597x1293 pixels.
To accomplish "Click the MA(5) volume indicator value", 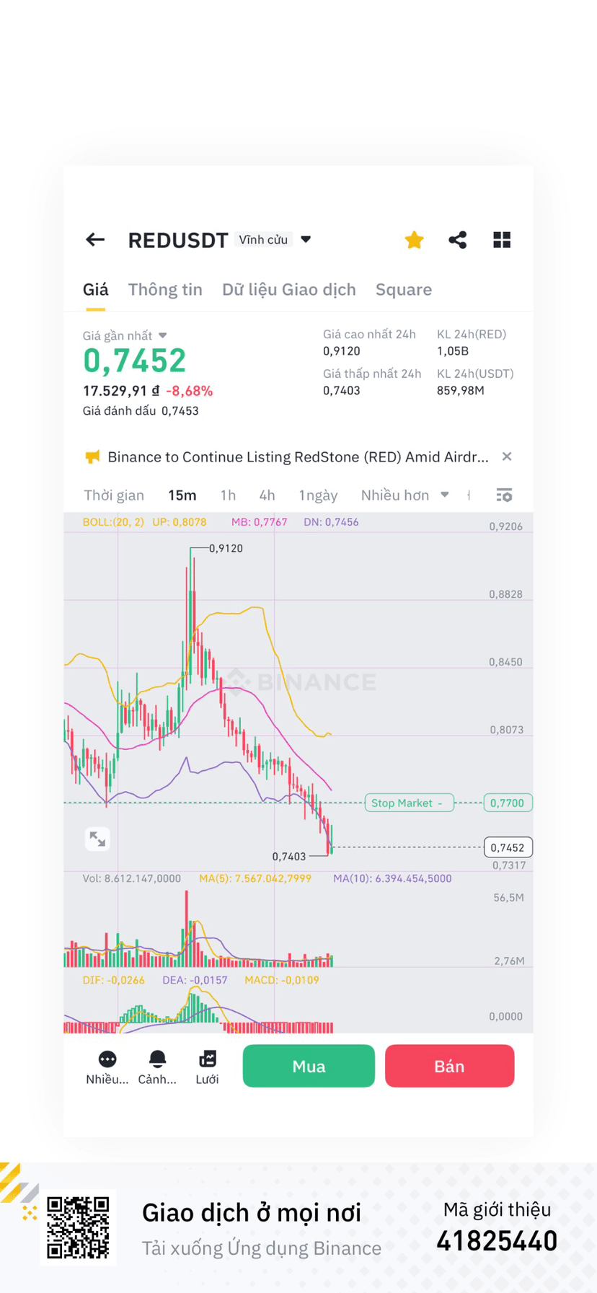I will coord(255,878).
